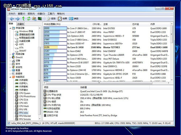
Task: Expand the 数据库 tree node
Action: (x=10, y=74)
